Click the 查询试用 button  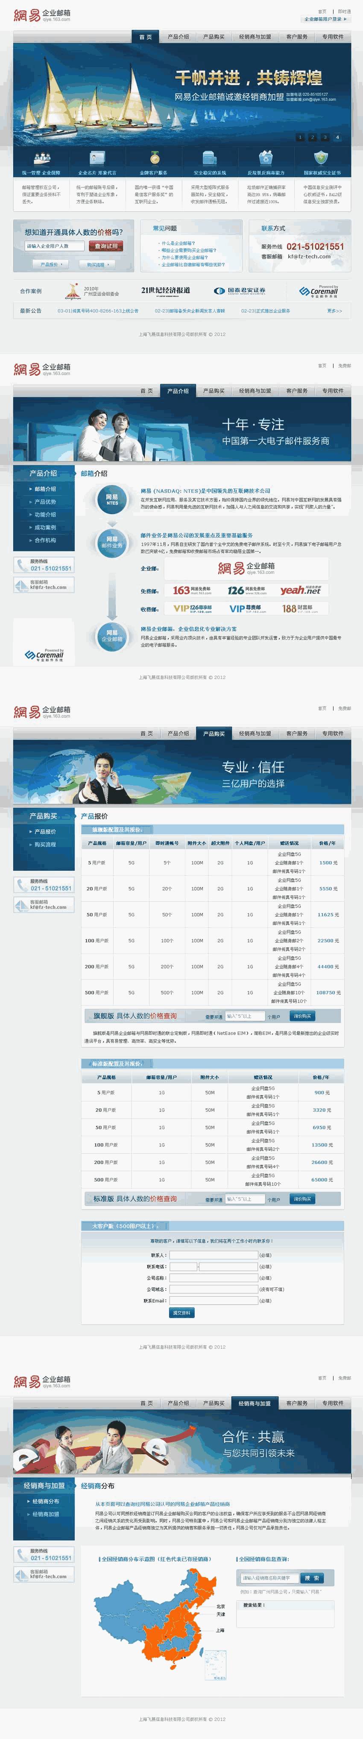click(x=106, y=246)
